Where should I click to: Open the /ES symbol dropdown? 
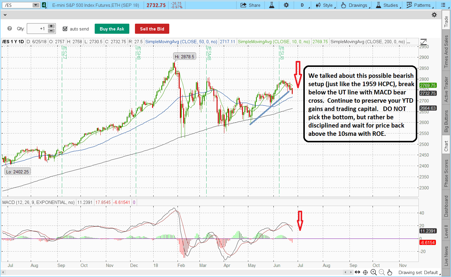pos(36,5)
